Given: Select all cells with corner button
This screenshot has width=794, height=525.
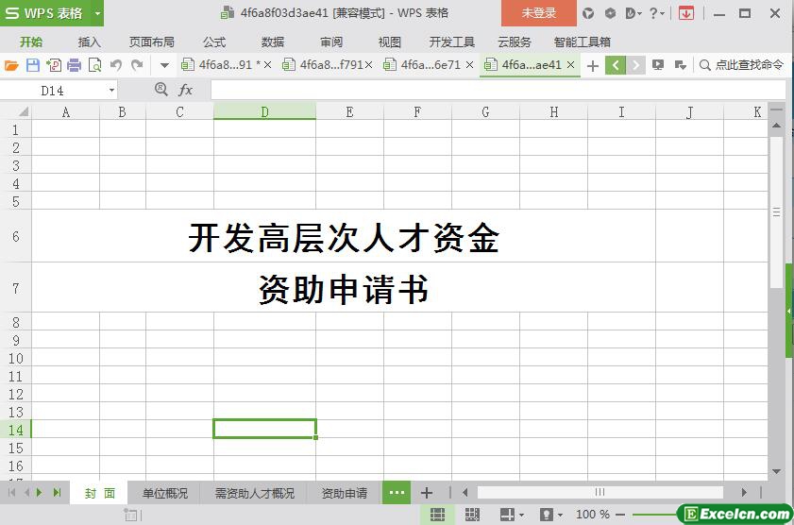Looking at the screenshot, I should [16, 111].
